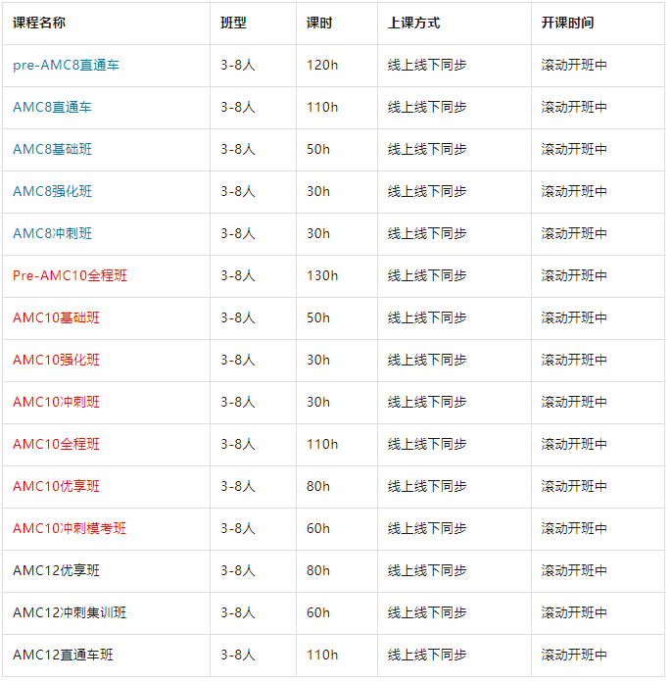
Task: Click 滚动开班中 in the AMC12直通车班 row
Action: 574,656
